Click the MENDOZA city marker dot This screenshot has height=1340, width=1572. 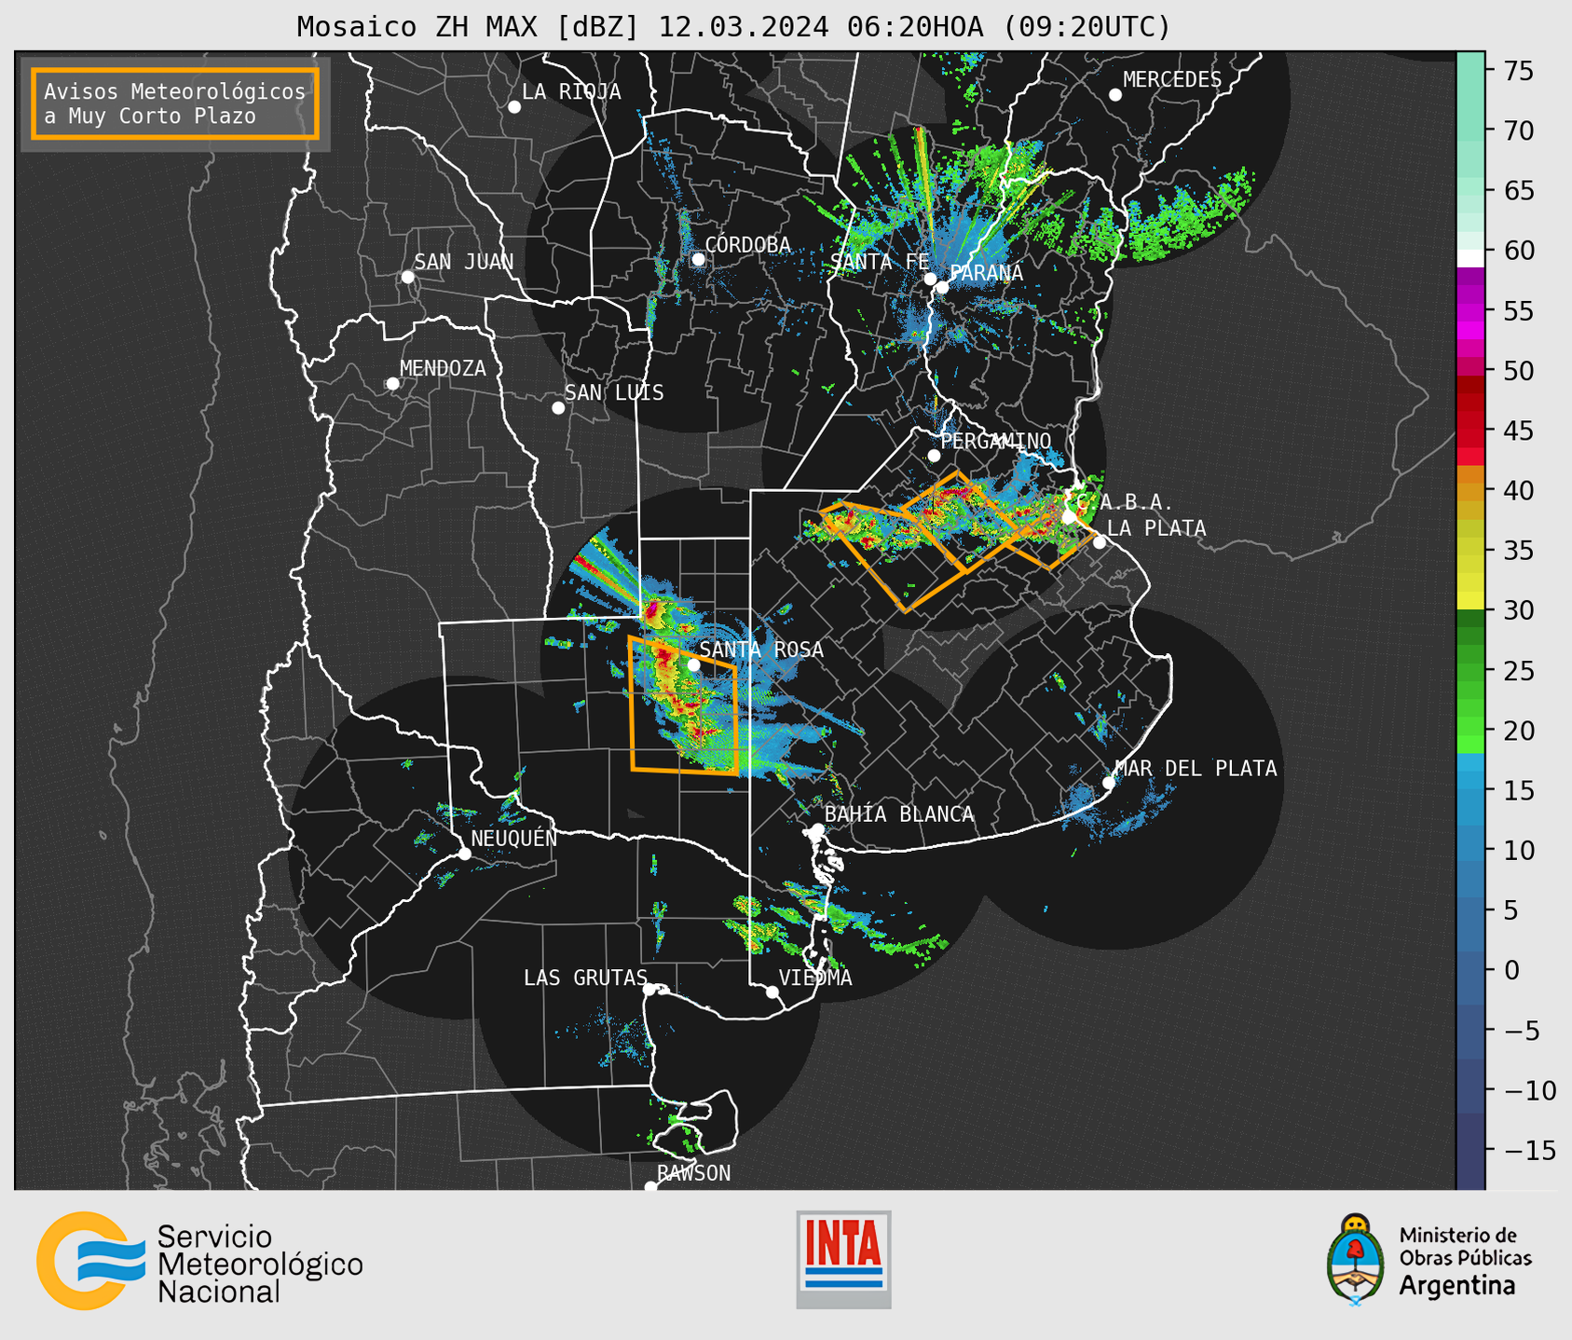[393, 384]
